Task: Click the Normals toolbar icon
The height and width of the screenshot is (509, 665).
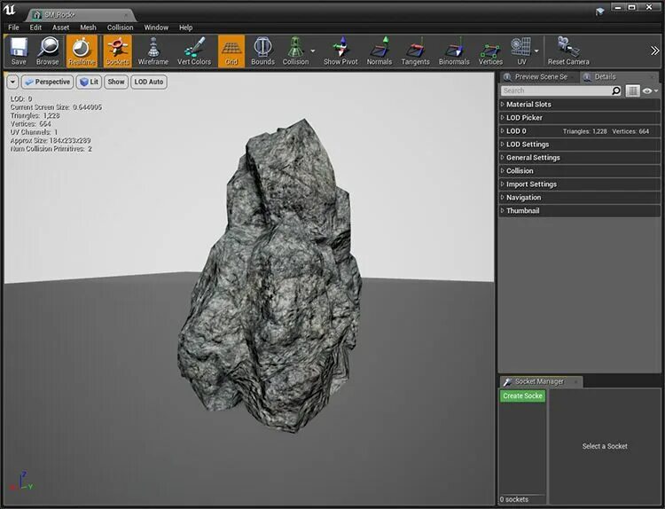Action: pos(379,50)
